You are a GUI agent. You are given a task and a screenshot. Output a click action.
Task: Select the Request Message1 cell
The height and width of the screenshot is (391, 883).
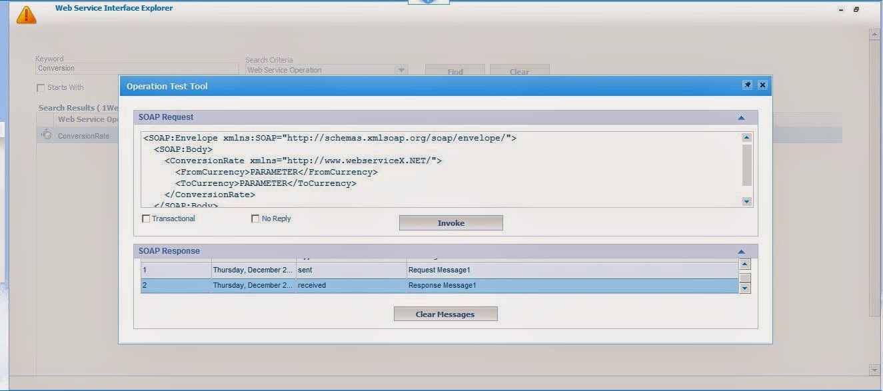pyautogui.click(x=572, y=270)
